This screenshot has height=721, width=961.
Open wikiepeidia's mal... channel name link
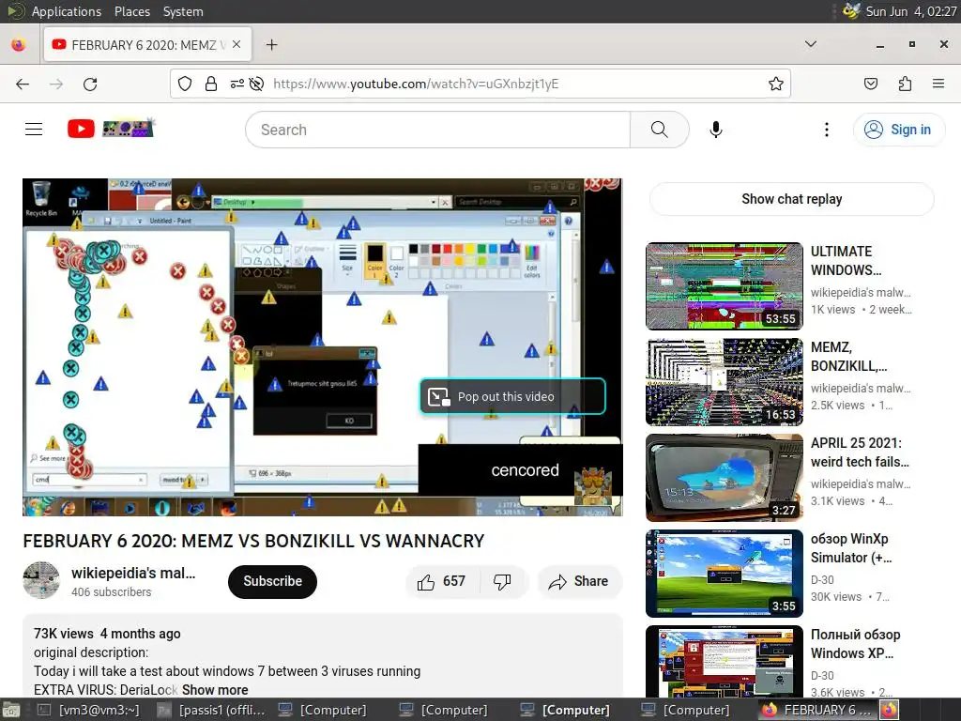click(x=133, y=573)
